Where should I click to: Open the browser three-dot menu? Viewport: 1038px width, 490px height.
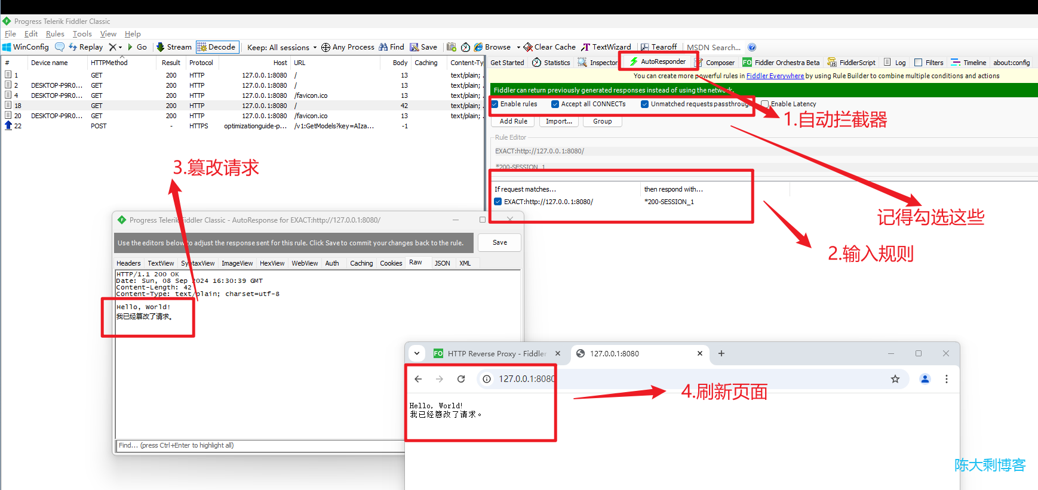947,379
